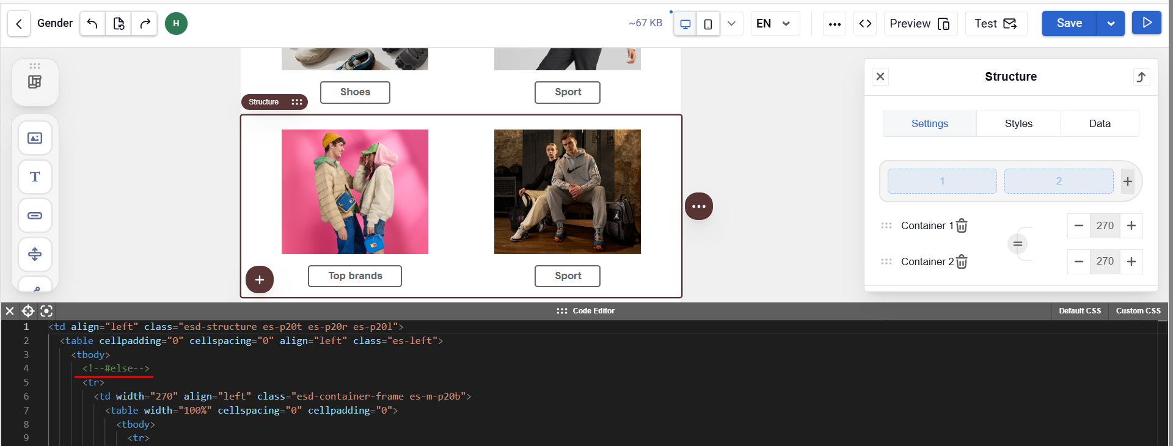The height and width of the screenshot is (446, 1173).
Task: Delete Container 1 trash icon
Action: 962,226
